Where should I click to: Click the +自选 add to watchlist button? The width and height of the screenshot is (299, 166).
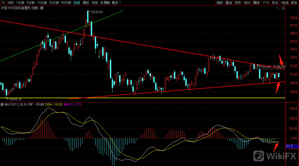click(x=284, y=3)
